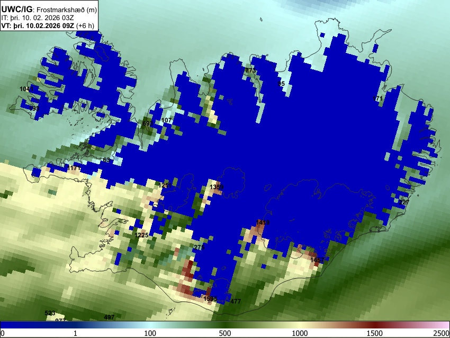The height and width of the screenshot is (338, 450).
Task: Click the map value 63
Action: click(106, 160)
